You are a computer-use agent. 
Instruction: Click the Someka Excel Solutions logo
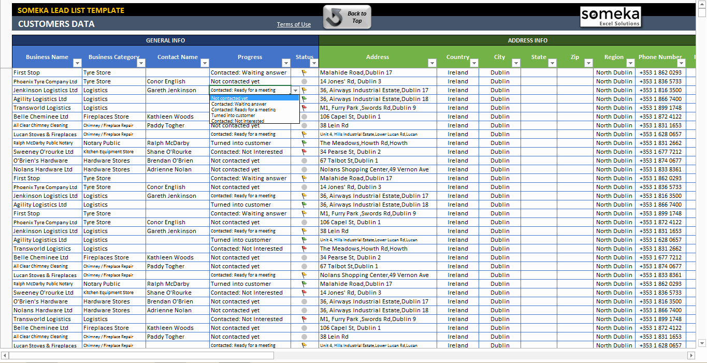[x=610, y=17]
